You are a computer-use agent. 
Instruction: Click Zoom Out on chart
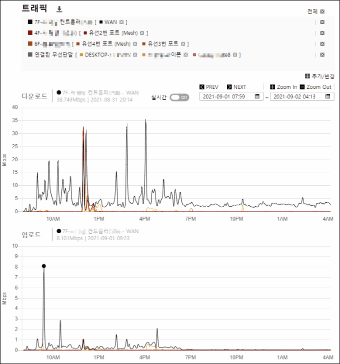tap(315, 87)
